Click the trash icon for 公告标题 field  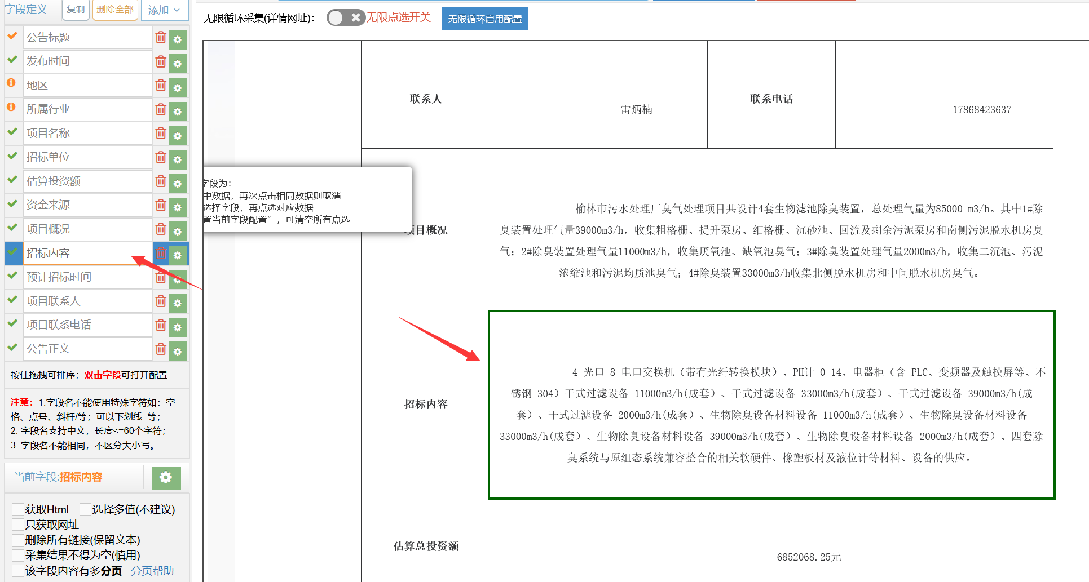coord(161,38)
